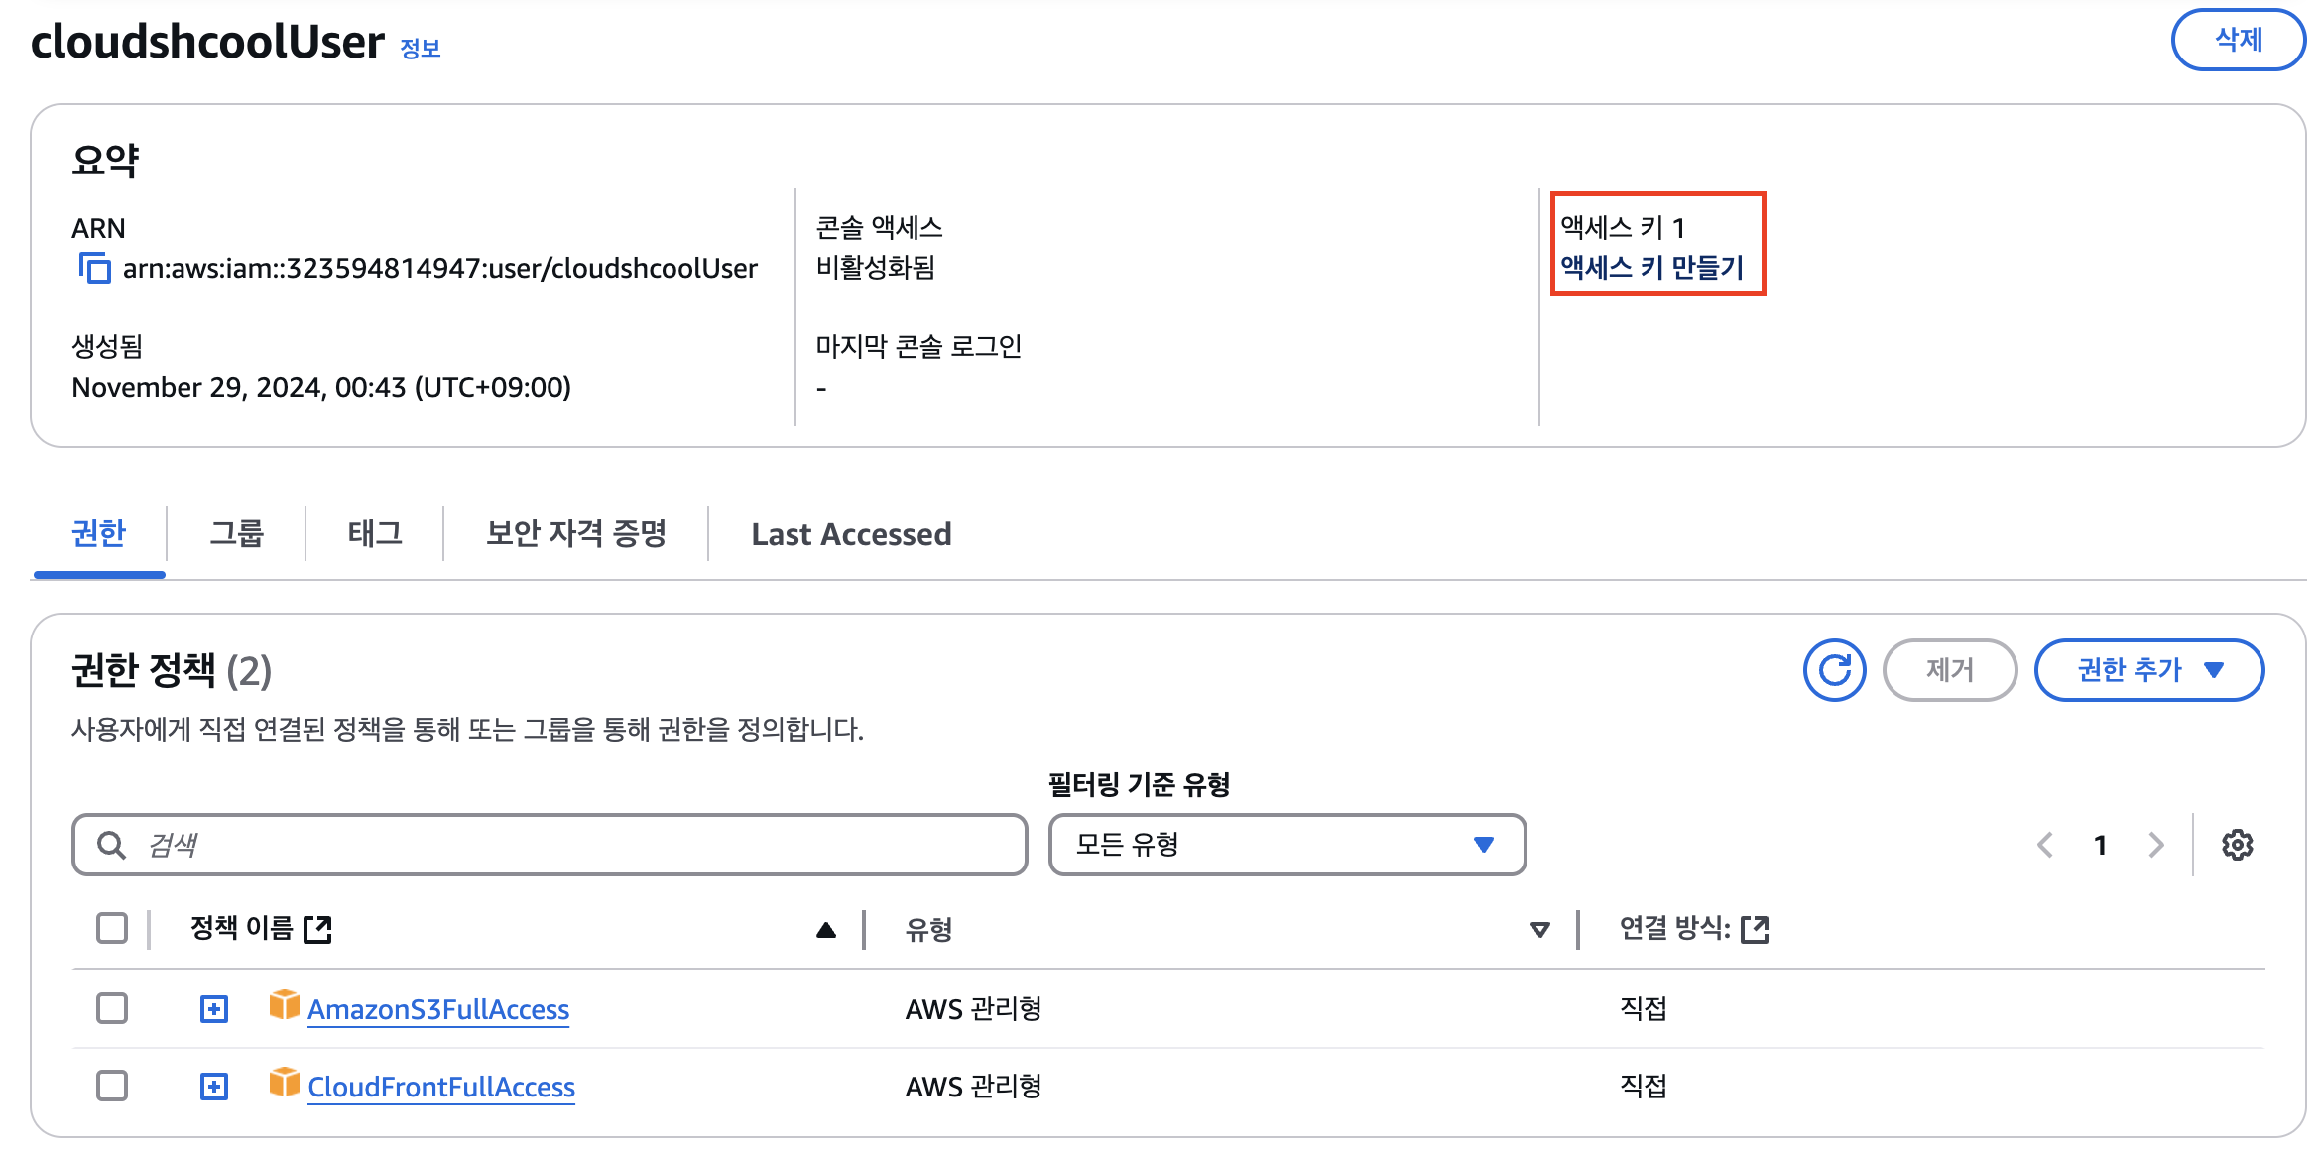2321x1154 pixels.
Task: Open 모든 유형 filter dropdown
Action: tap(1286, 845)
